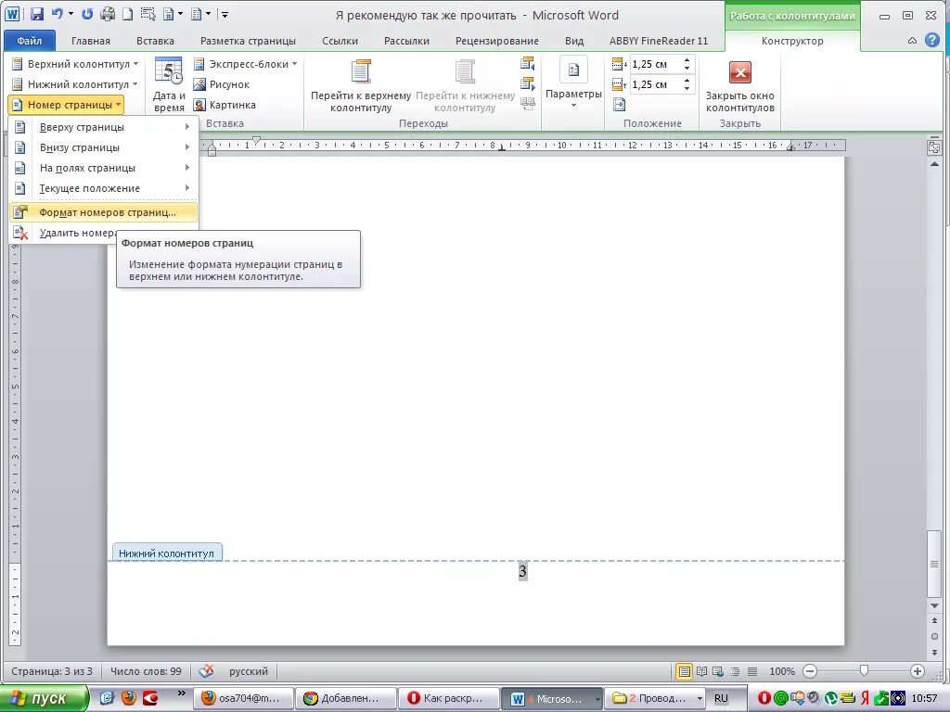Click zoom in plus button
This screenshot has height=712, width=950.
tap(918, 671)
